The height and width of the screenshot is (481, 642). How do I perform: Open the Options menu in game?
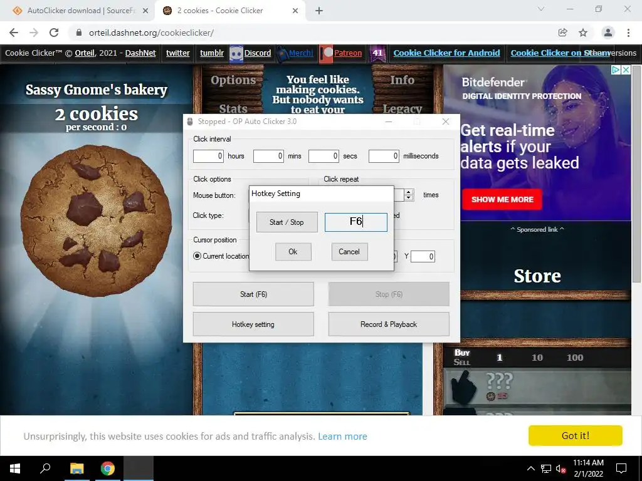pyautogui.click(x=233, y=80)
